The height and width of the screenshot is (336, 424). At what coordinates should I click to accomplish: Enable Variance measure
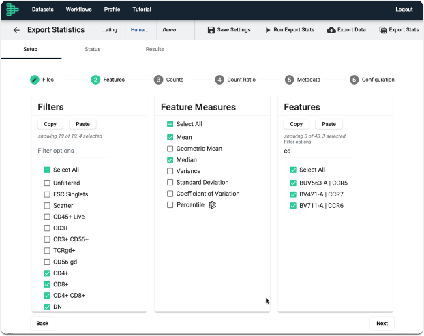pos(170,171)
